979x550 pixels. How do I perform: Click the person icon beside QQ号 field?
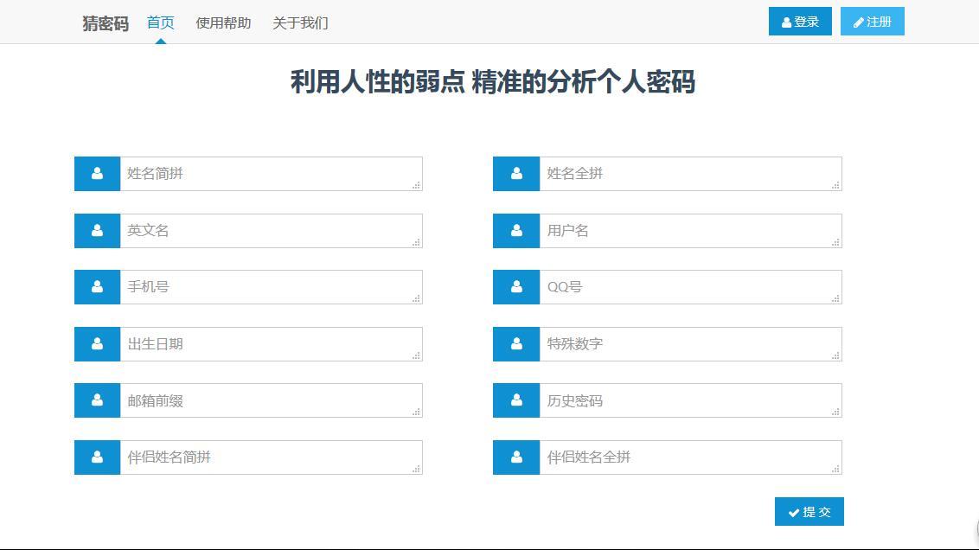pos(516,286)
